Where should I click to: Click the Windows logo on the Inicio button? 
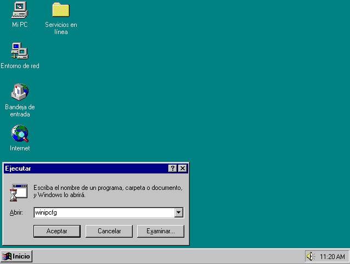click(7, 256)
